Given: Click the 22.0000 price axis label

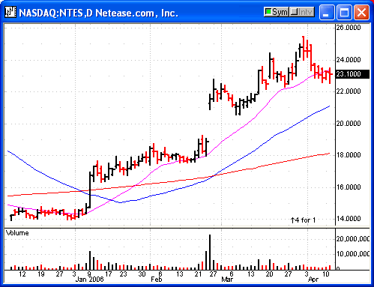Looking at the screenshot, I should click(349, 91).
